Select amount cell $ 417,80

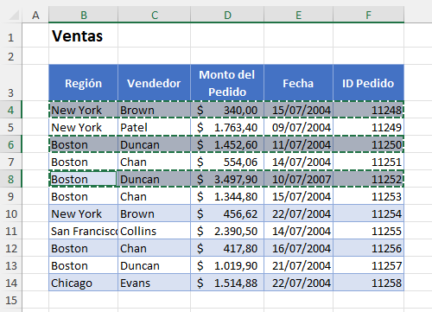(x=227, y=248)
